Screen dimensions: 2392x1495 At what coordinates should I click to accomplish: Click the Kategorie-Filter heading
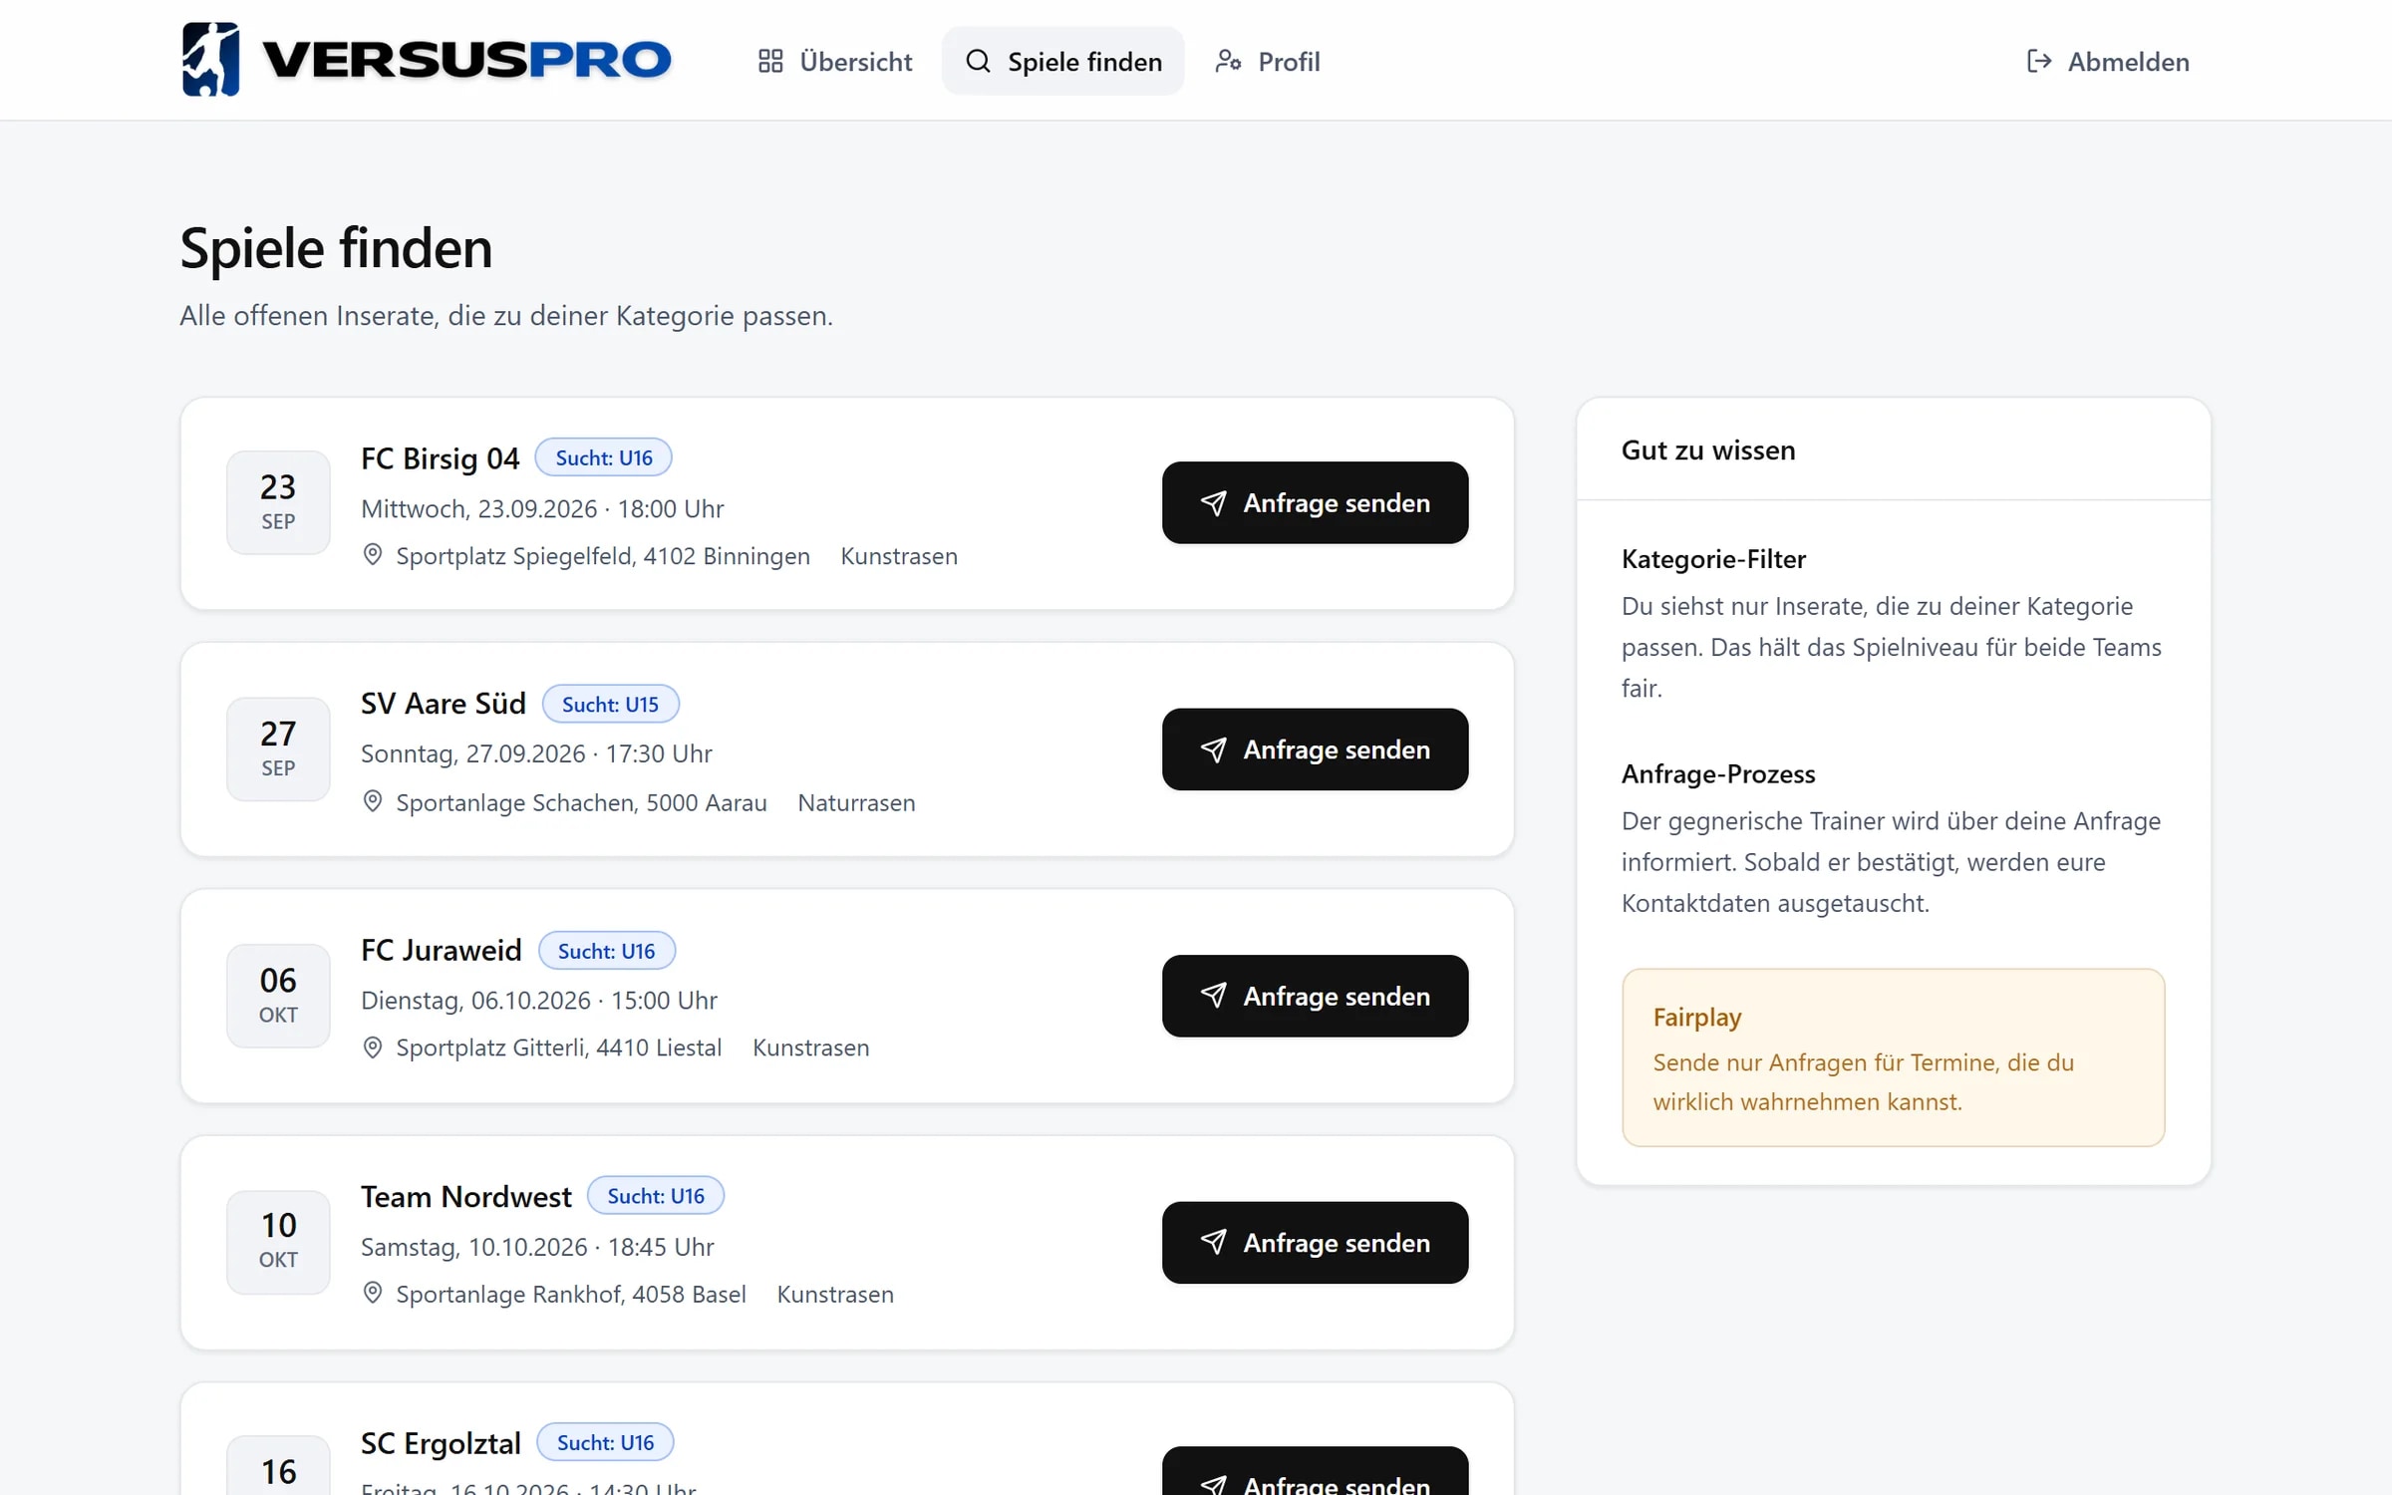pyautogui.click(x=1713, y=559)
